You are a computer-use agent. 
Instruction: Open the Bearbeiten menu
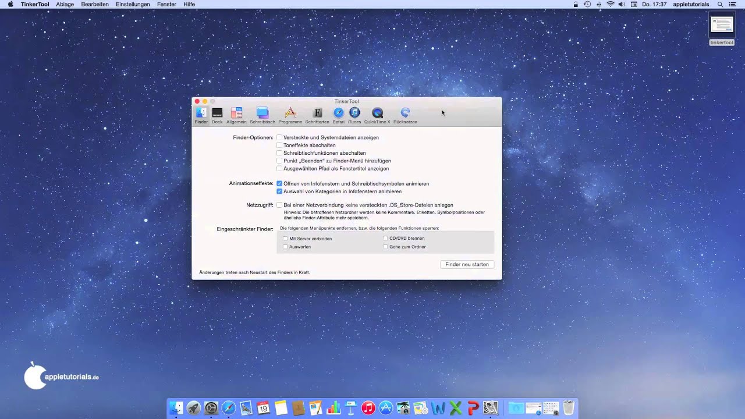(95, 4)
